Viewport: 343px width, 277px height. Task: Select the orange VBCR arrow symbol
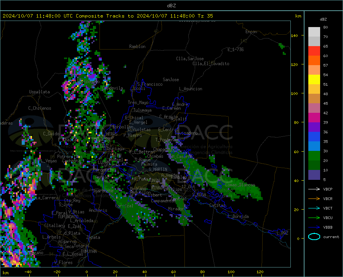314,199
